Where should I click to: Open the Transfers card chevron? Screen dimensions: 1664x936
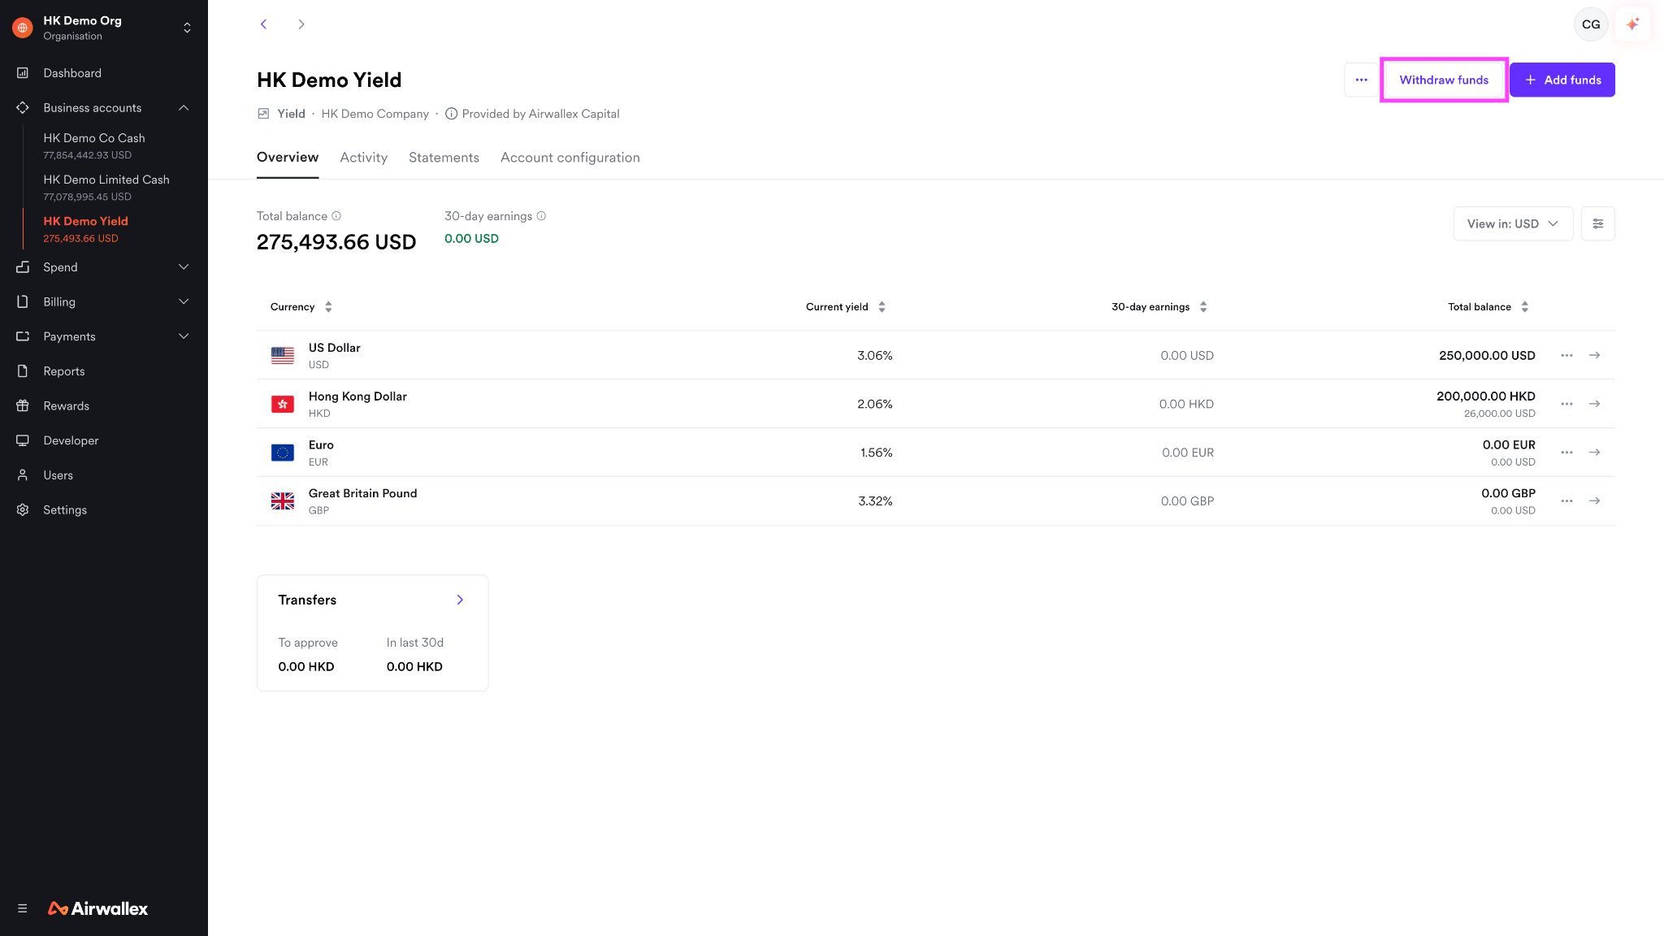460,600
